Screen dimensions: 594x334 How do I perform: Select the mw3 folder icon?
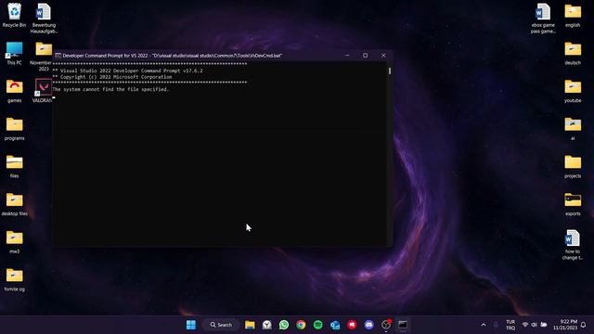[15, 241]
